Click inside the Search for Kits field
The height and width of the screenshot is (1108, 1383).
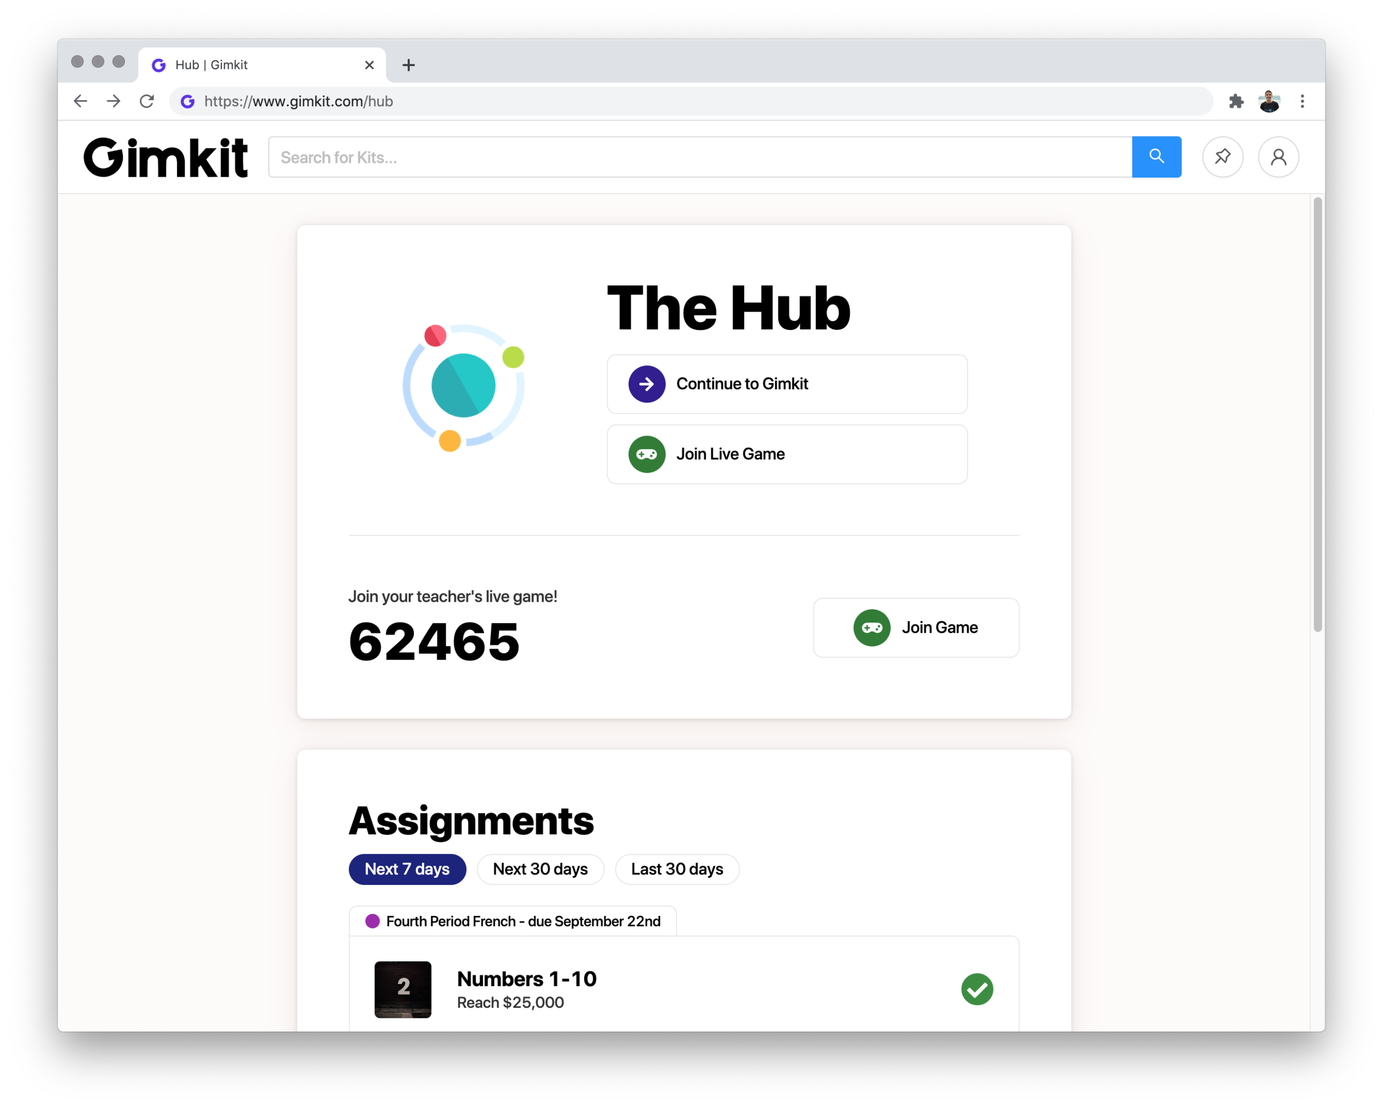pyautogui.click(x=578, y=157)
